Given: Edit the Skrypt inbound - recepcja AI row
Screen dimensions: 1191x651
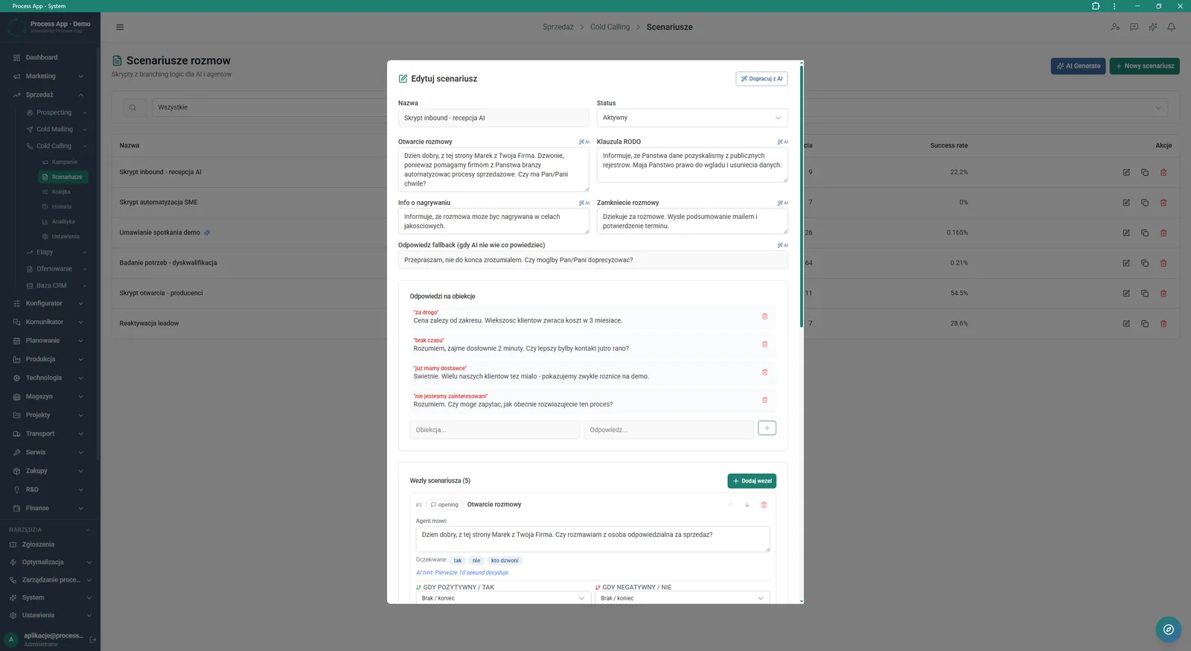Looking at the screenshot, I should [1126, 172].
